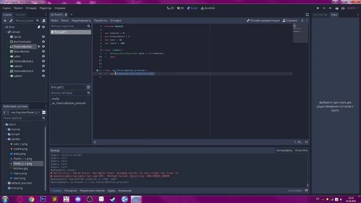Open the AssetLib workspace

[208, 8]
